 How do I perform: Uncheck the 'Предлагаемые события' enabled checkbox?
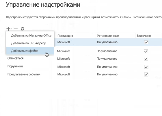click(146, 75)
